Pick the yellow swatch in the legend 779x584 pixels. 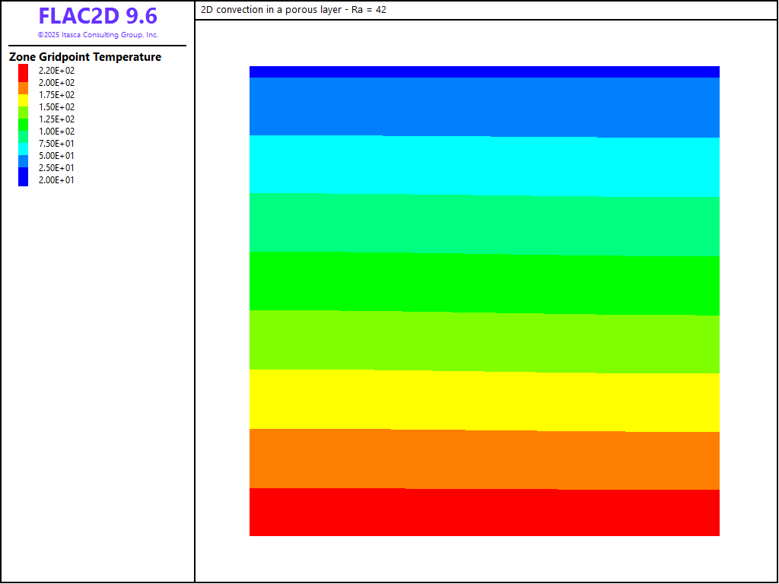[x=24, y=100]
